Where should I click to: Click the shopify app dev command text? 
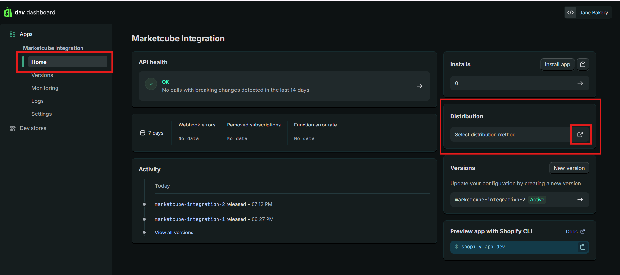pos(483,247)
